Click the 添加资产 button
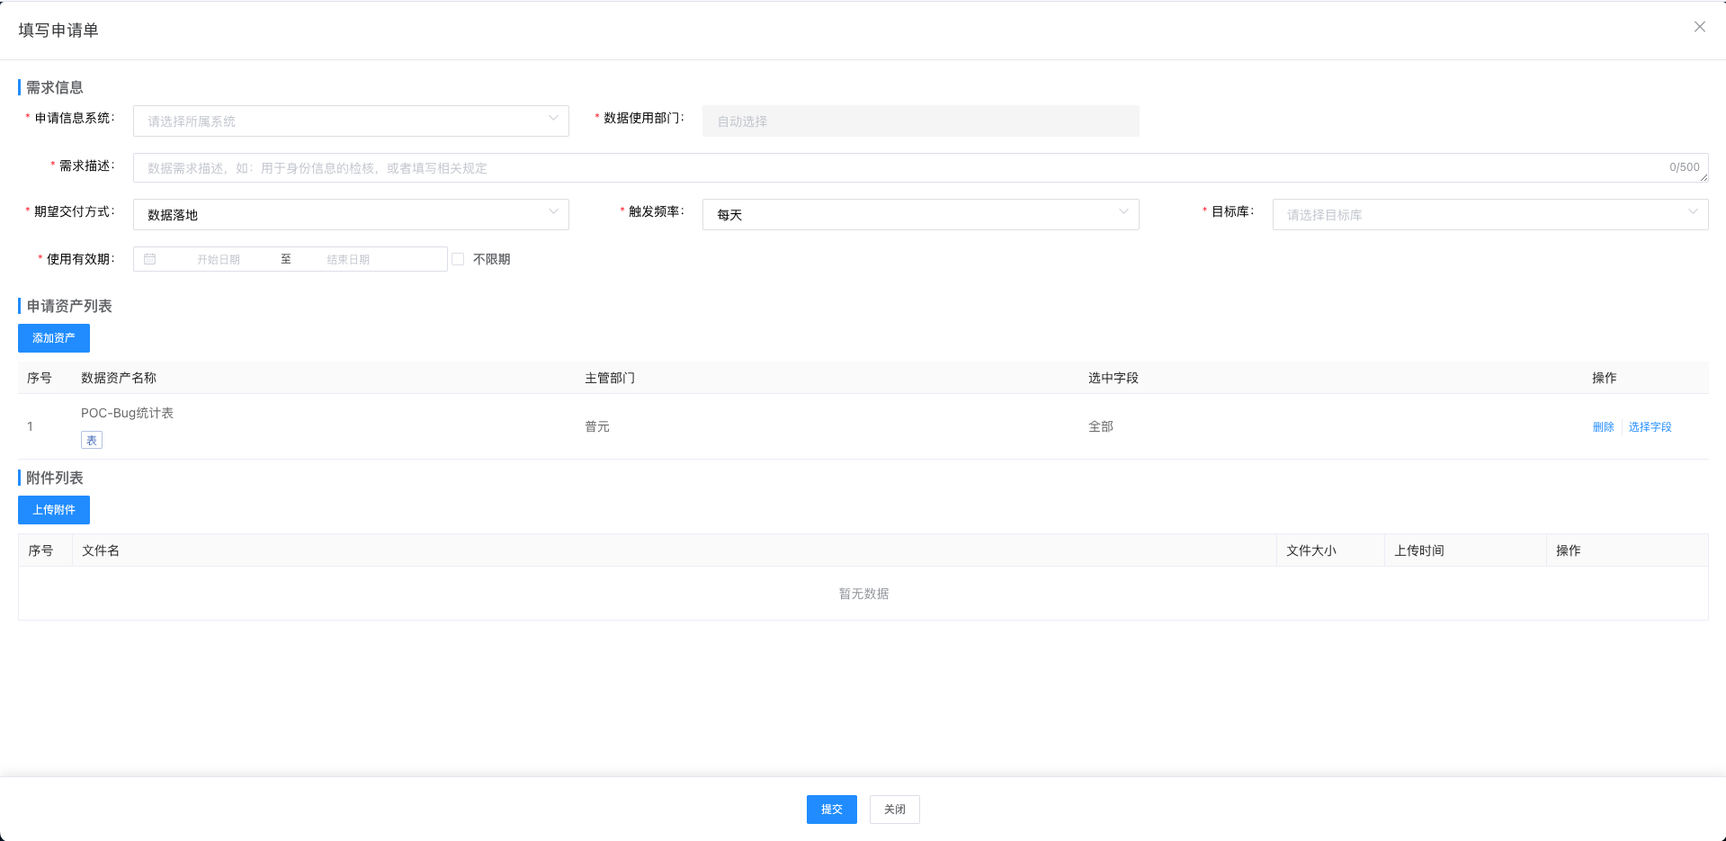 pyautogui.click(x=53, y=337)
